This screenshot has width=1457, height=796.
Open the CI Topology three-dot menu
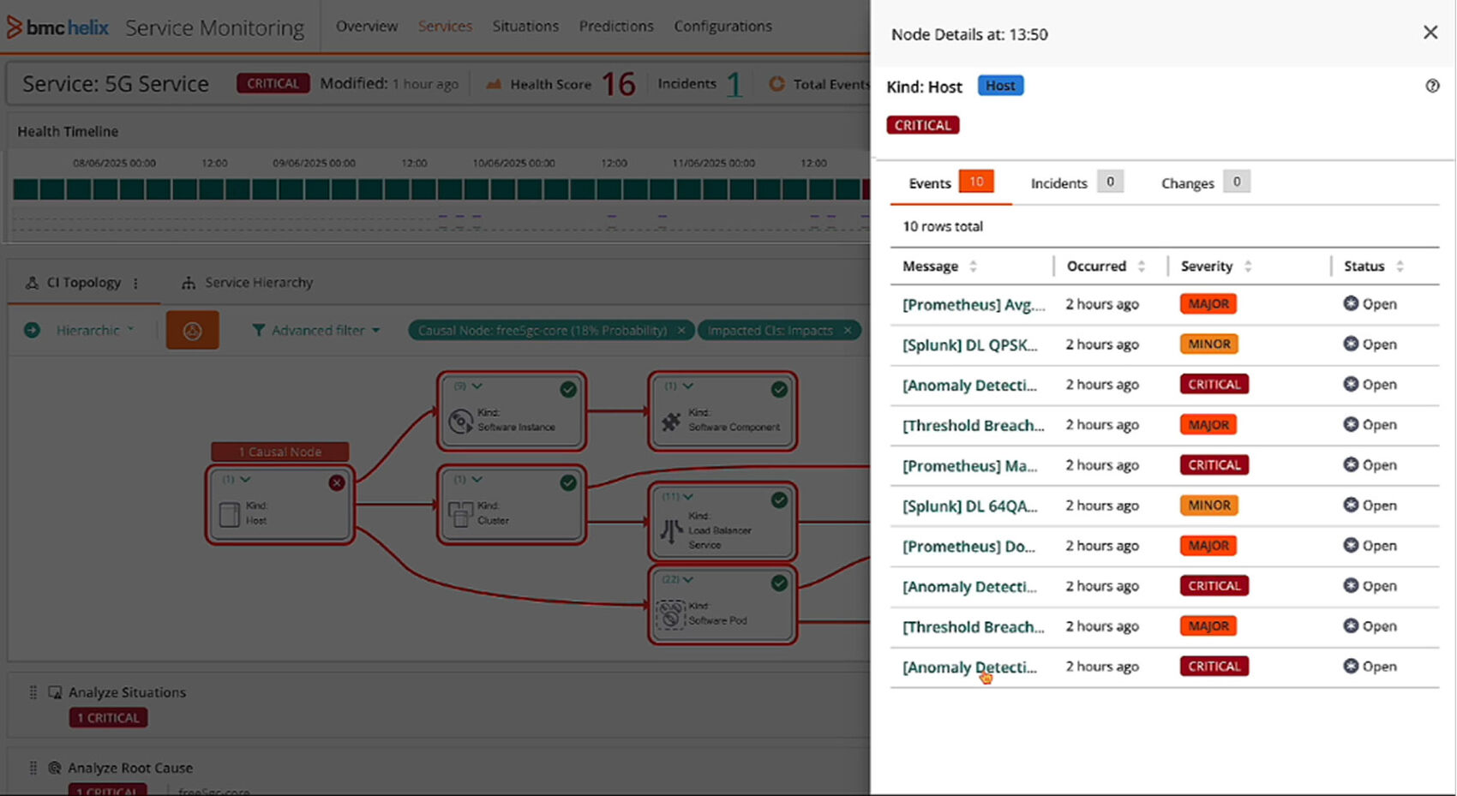(x=135, y=283)
